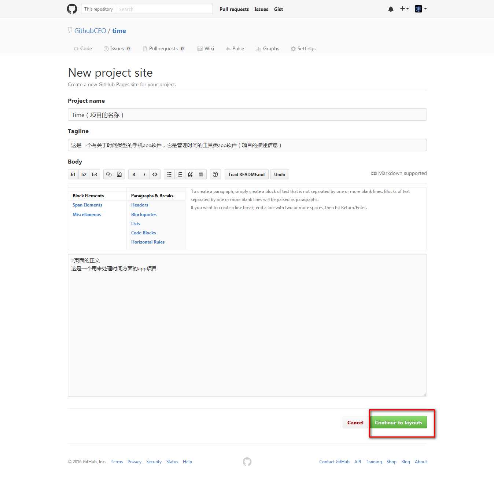
Task: Grab the body textarea resize handle
Action: tap(424, 394)
